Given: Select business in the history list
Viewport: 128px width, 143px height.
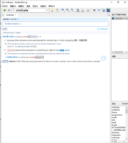Looking at the screenshot, I should [x=115, y=133].
